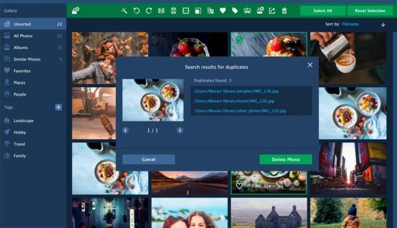Click Reset Selection button

click(370, 11)
